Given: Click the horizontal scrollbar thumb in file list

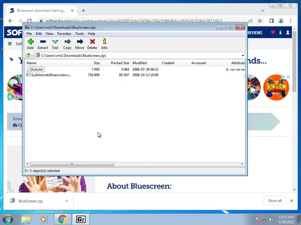Looking at the screenshot, I should tap(72, 164).
